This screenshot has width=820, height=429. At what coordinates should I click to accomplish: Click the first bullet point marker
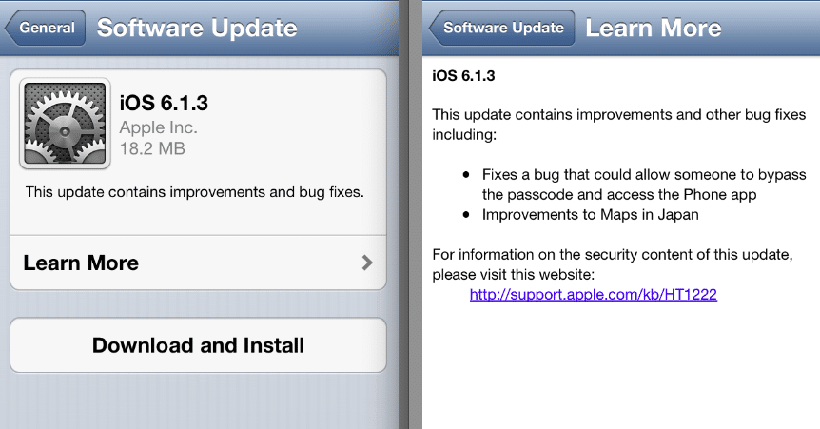466,175
